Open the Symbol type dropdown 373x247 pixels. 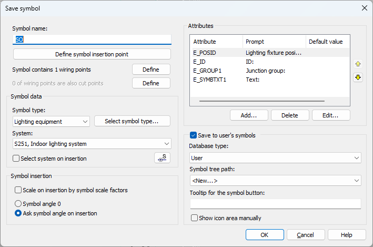click(51, 122)
